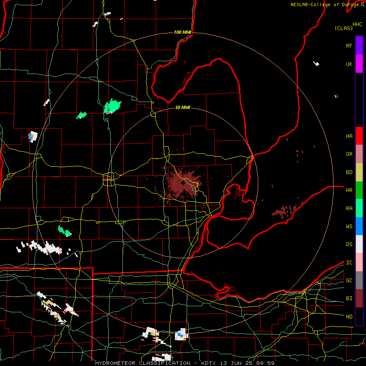Click the 'RA' legend label
This screenshot has height=366, width=366.
tap(349, 208)
